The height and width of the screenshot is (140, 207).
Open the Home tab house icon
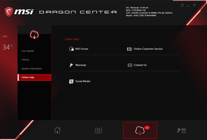click(x=57, y=130)
